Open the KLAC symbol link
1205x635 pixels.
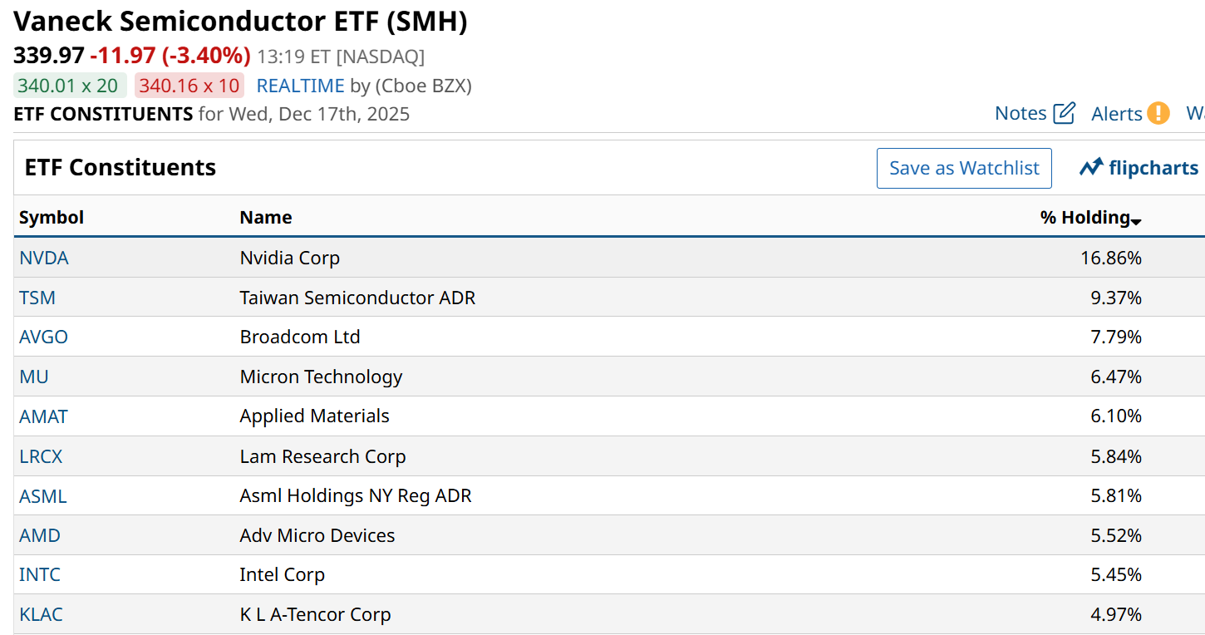tap(41, 614)
